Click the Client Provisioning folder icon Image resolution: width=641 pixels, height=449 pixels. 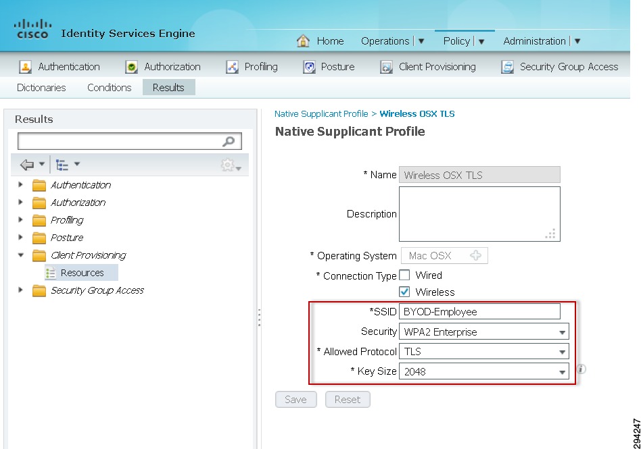click(39, 255)
